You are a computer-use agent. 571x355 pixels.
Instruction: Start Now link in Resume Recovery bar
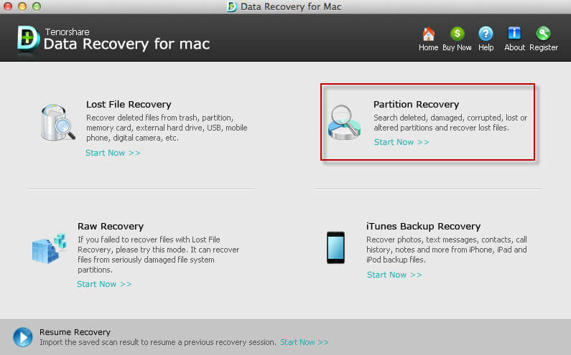tap(304, 342)
